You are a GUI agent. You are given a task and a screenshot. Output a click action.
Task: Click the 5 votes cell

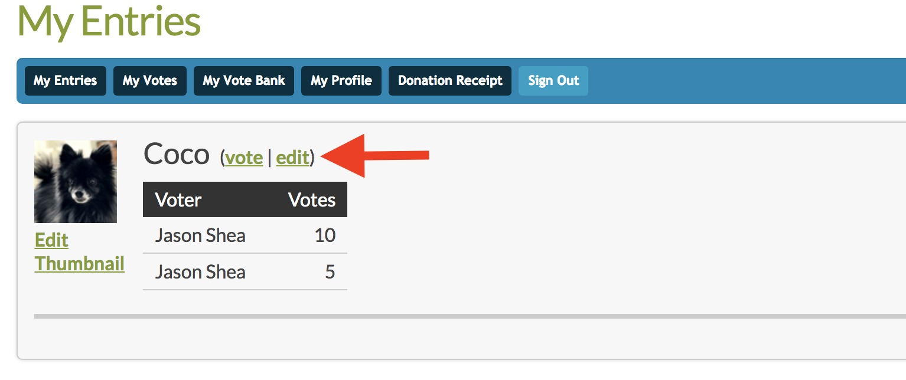tap(330, 272)
